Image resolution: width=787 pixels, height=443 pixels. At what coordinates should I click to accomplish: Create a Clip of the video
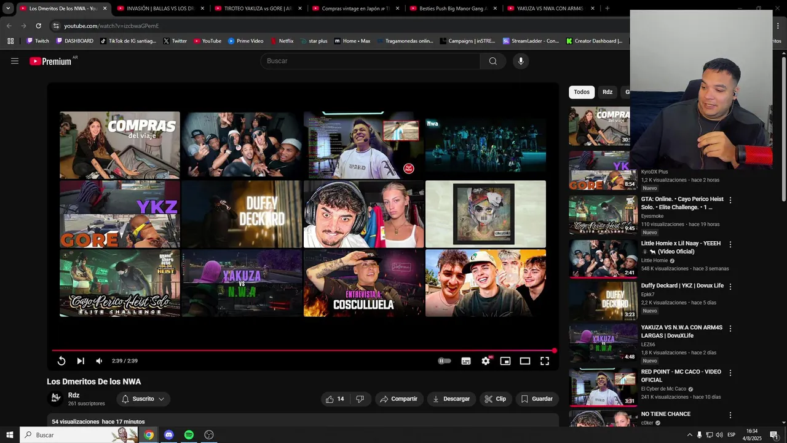point(496,399)
